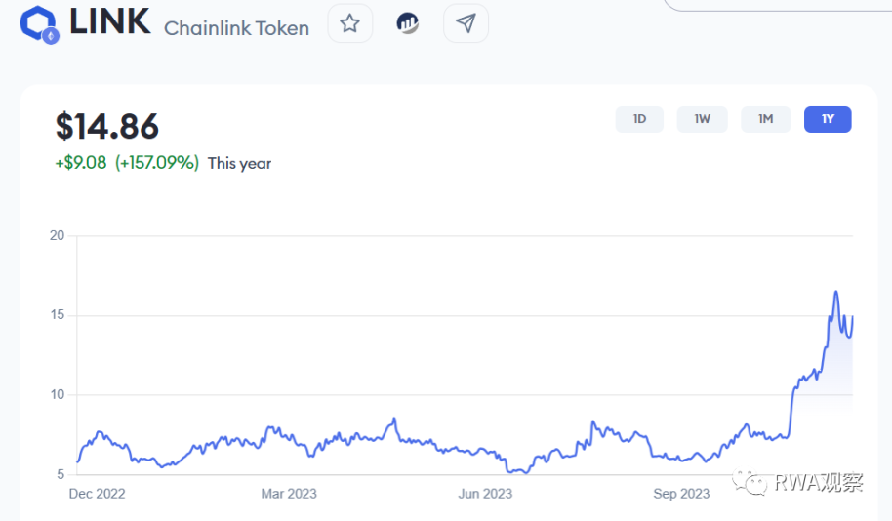The height and width of the screenshot is (521, 892).
Task: Click the $14.86 price value
Action: [x=107, y=127]
